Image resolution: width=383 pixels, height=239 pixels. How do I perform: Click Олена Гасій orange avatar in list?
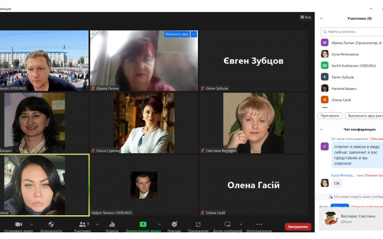pyautogui.click(x=325, y=100)
